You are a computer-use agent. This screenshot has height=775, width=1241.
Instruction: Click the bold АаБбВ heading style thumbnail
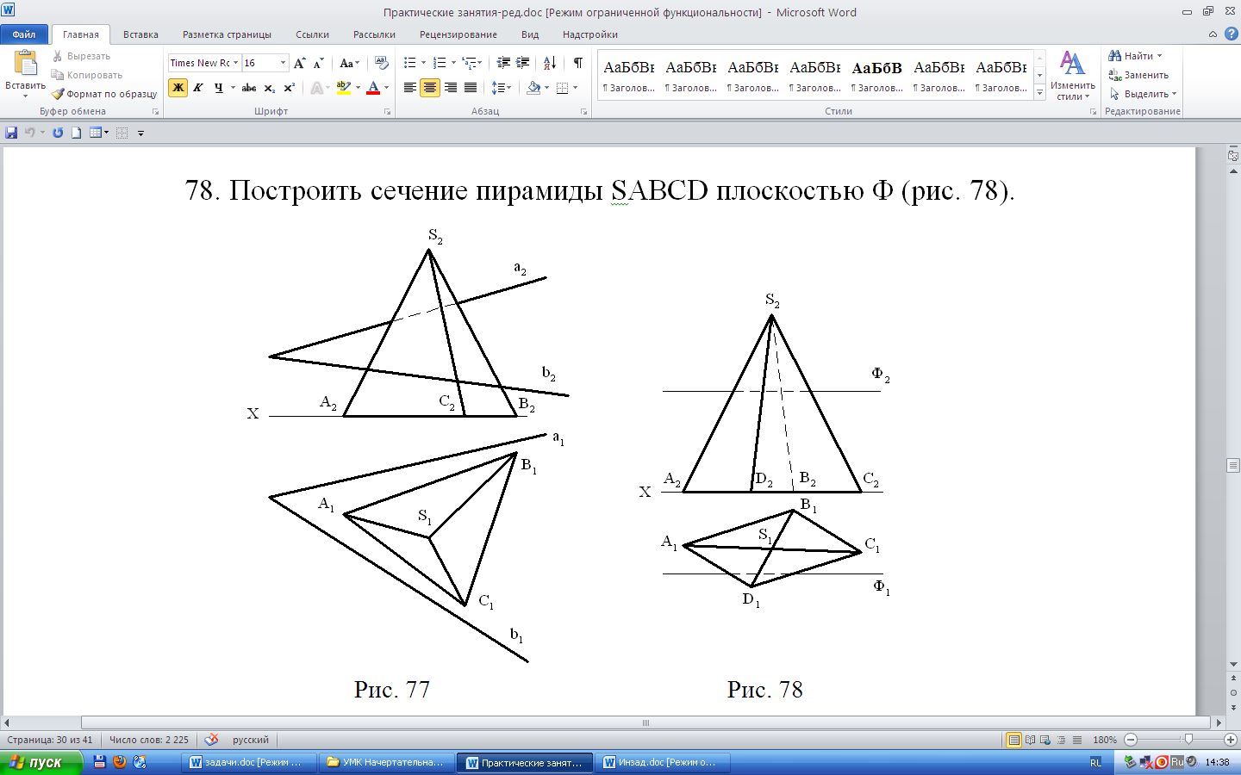[x=877, y=76]
